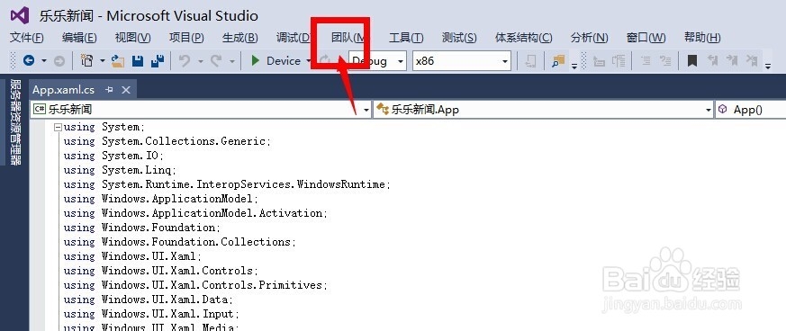Click the first icon in the text editor toolbar
Image resolution: width=786 pixels, height=331 pixels.
599,61
